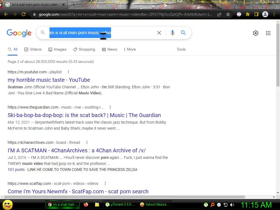Reload the current page

24,14
